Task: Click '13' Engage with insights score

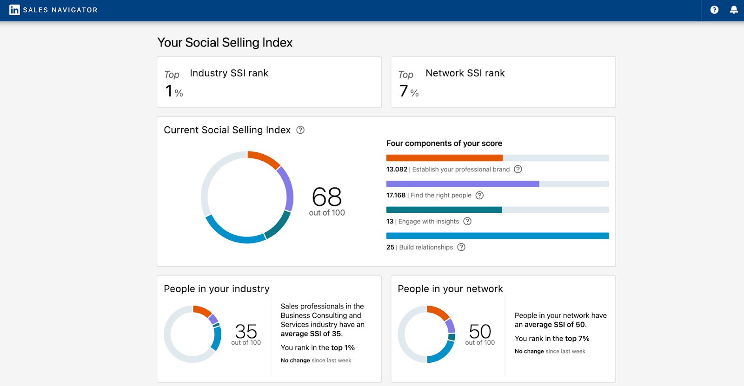Action: [x=390, y=222]
